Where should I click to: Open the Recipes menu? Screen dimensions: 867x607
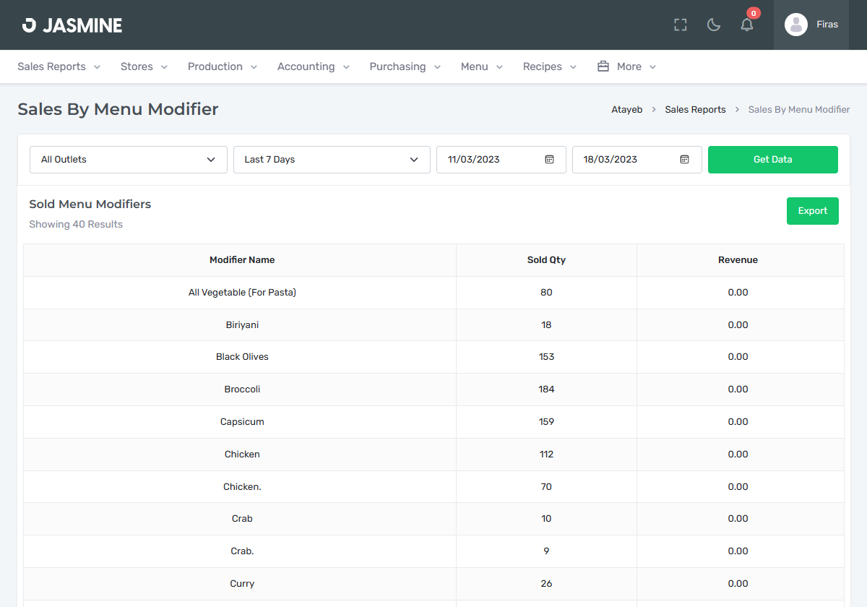[x=550, y=66]
